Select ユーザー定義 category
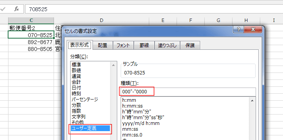283x140 pixels. click(x=91, y=128)
